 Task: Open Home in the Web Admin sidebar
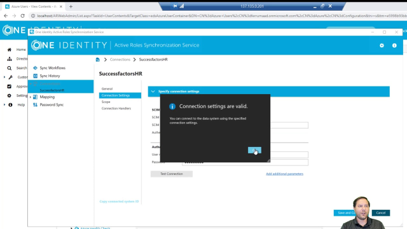pos(21,50)
